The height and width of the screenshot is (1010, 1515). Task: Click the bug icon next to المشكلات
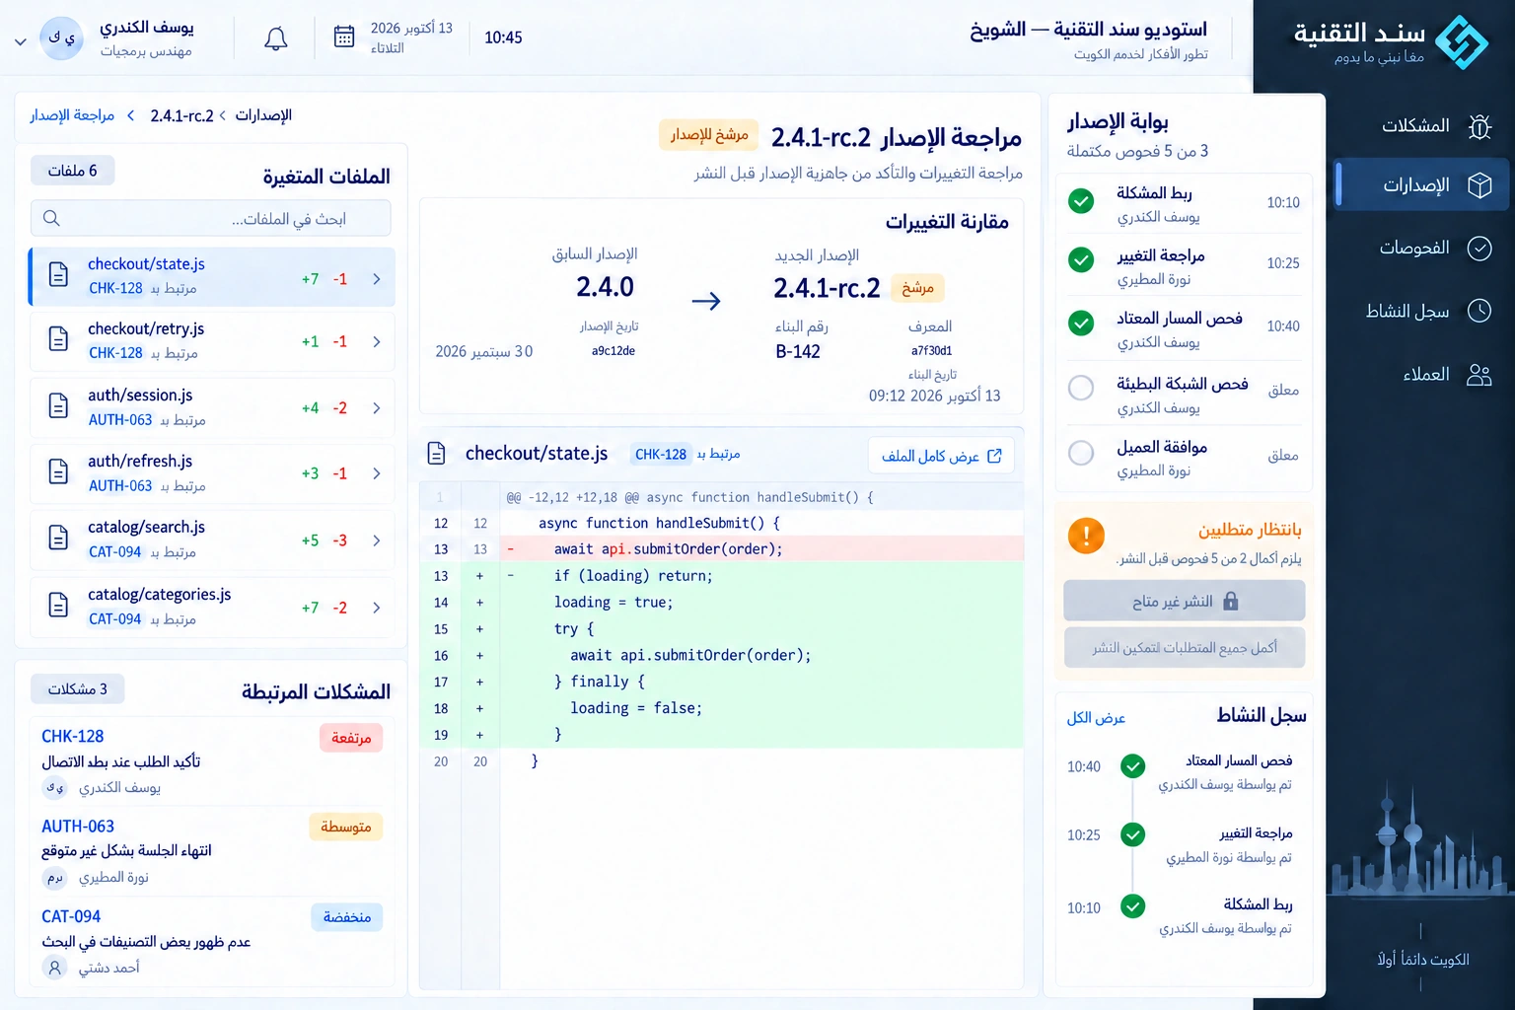coord(1479,126)
